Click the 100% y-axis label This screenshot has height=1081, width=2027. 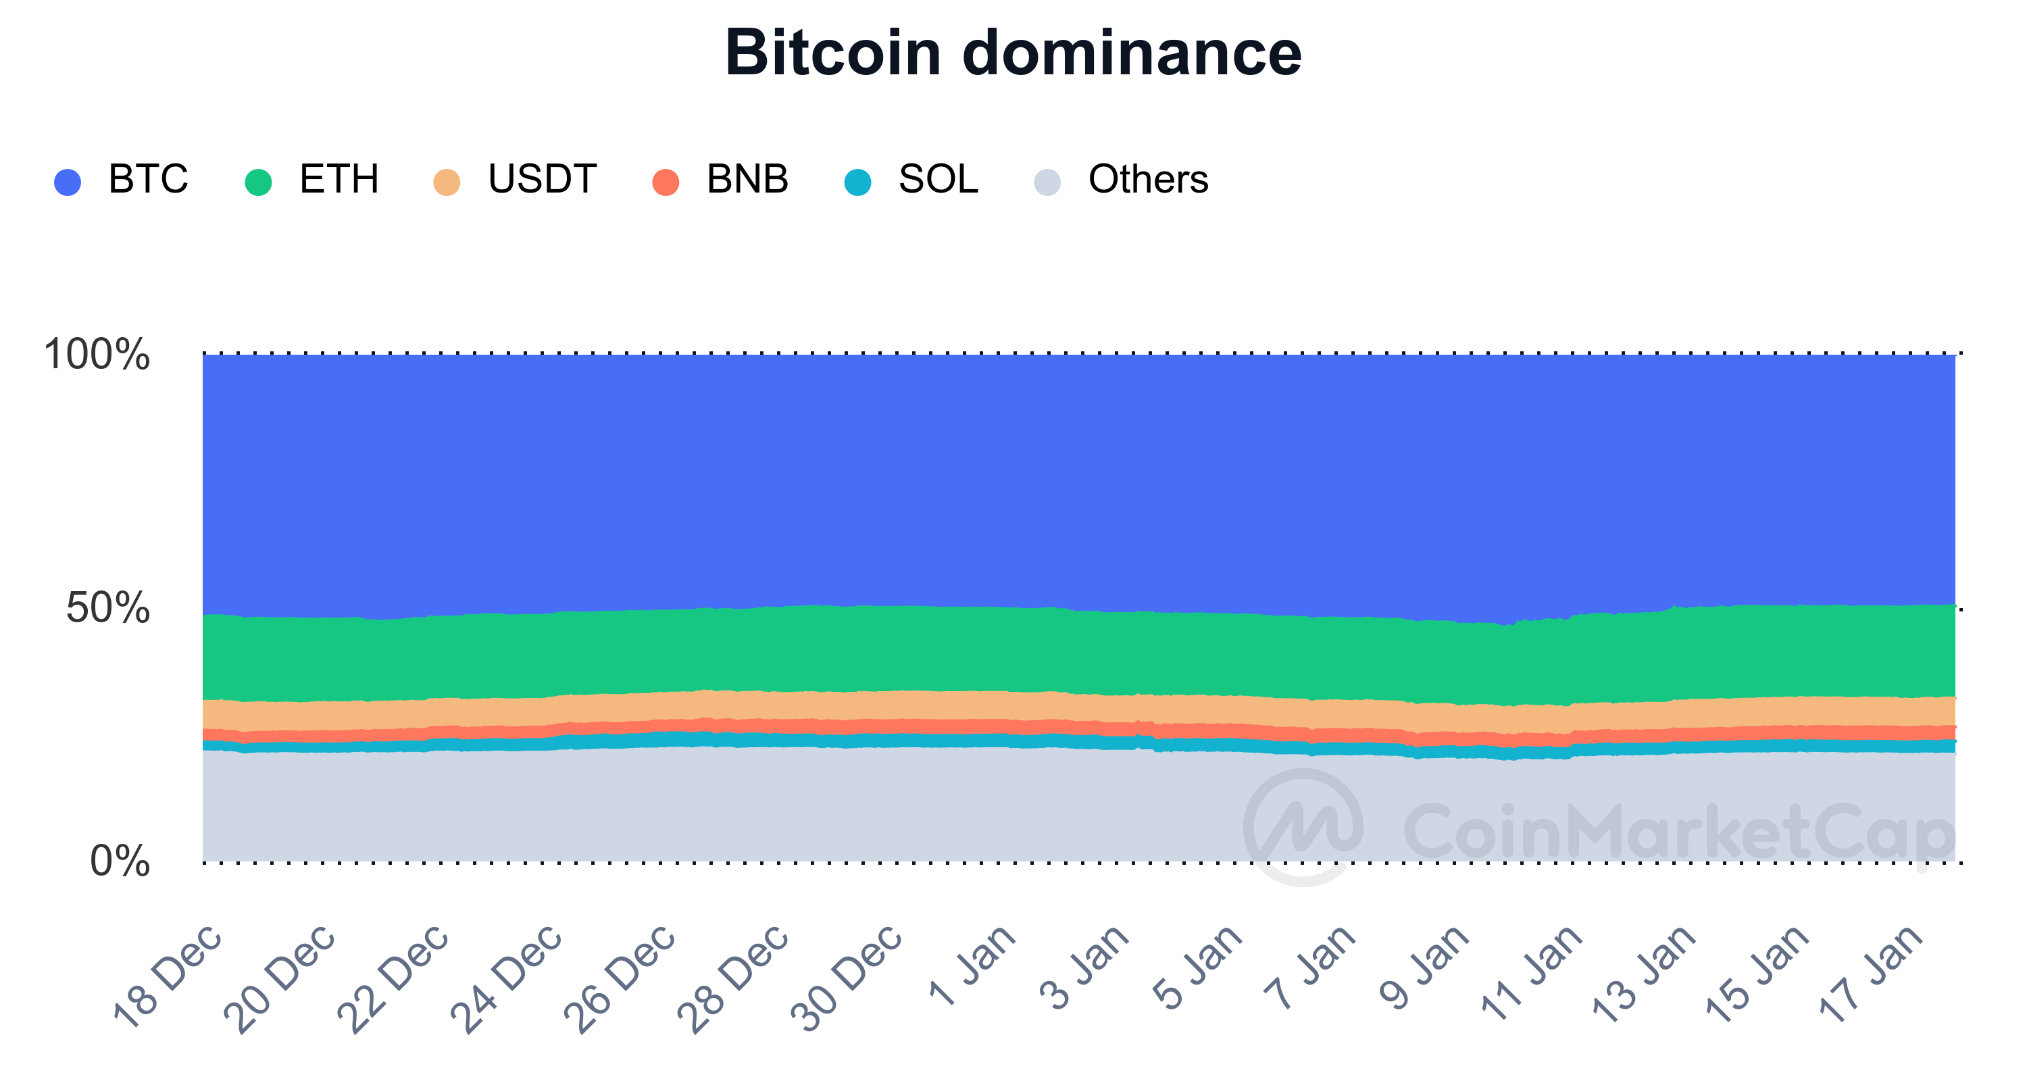(x=97, y=354)
